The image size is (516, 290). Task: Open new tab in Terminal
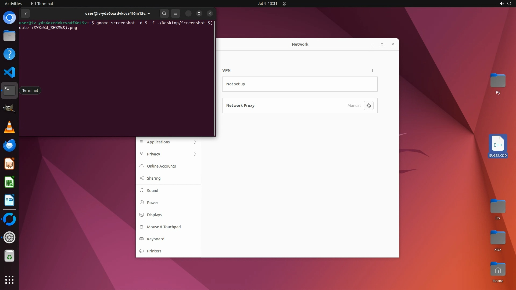[25, 13]
